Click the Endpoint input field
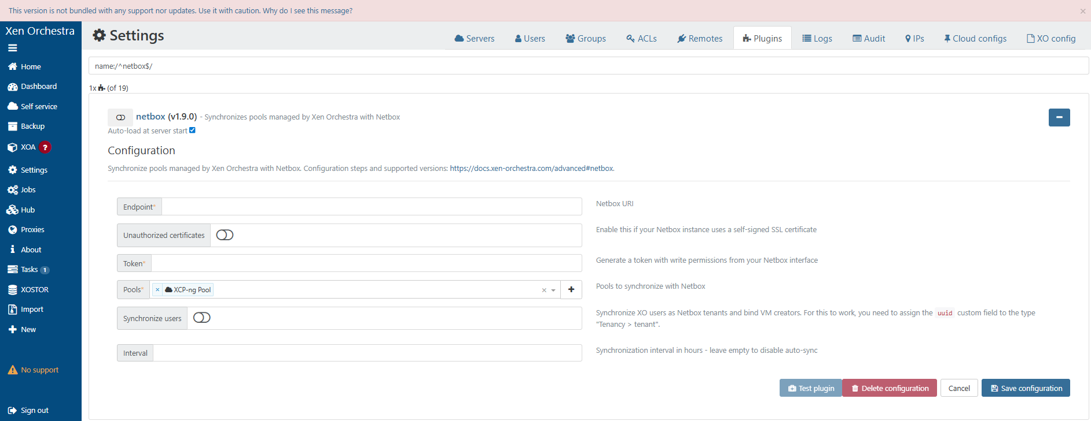 372,207
